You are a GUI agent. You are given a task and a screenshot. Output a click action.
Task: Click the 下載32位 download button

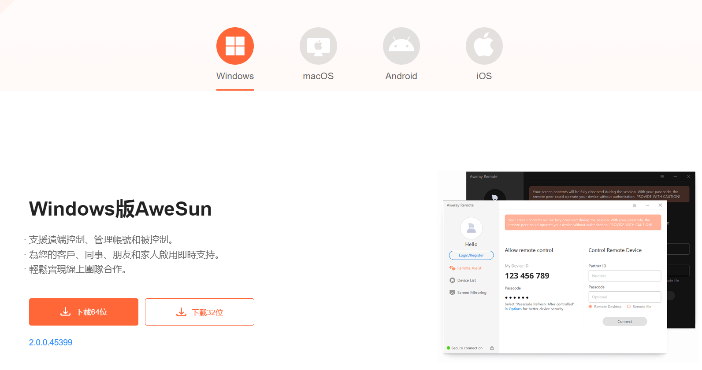coord(200,312)
